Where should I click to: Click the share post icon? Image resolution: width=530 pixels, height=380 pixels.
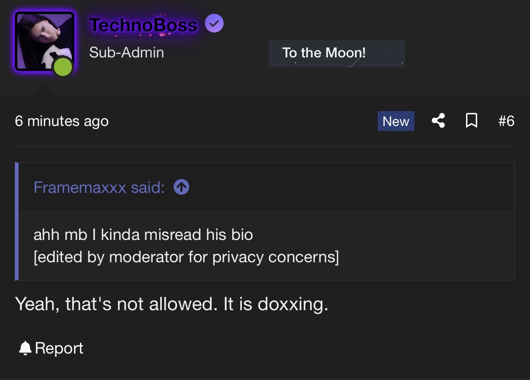coord(438,121)
